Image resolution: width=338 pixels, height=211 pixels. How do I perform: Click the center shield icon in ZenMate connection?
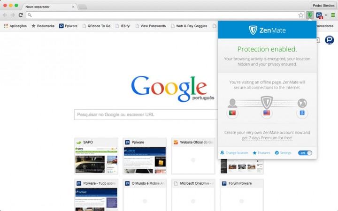(267, 102)
